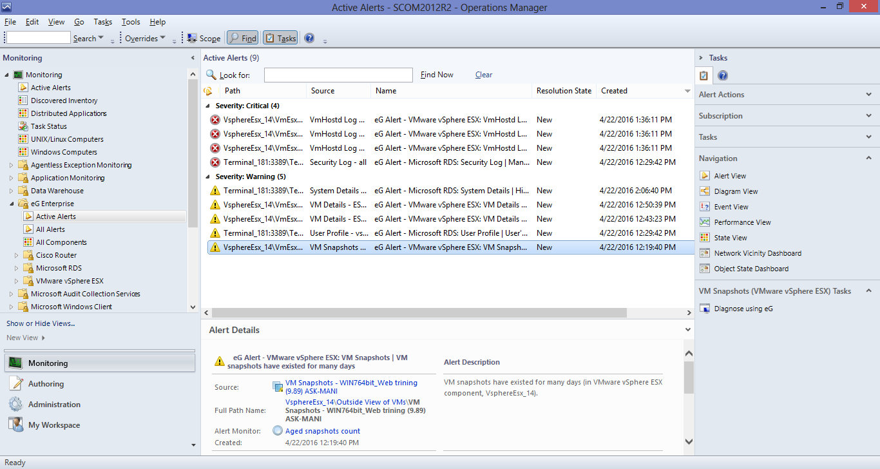This screenshot has height=469, width=880.
Task: Open the Aged snapshots count monitor link
Action: click(x=323, y=431)
